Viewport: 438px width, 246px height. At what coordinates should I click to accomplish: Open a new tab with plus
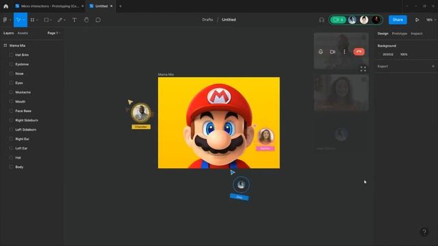[120, 6]
